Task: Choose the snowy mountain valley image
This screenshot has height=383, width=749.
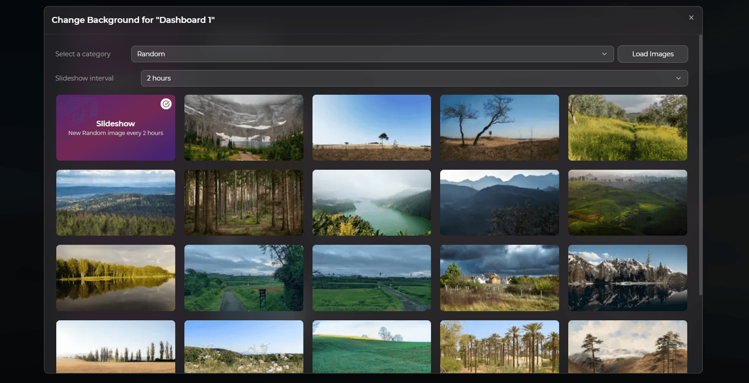Action: [243, 128]
